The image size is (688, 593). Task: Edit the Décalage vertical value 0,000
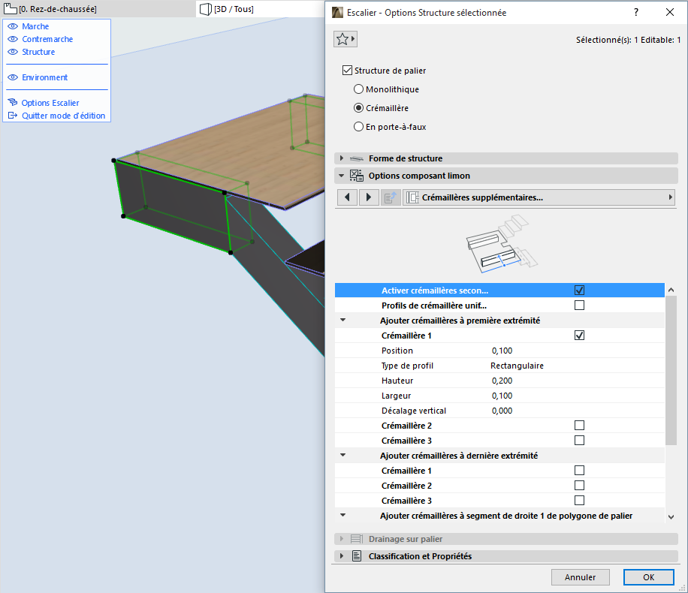(502, 411)
